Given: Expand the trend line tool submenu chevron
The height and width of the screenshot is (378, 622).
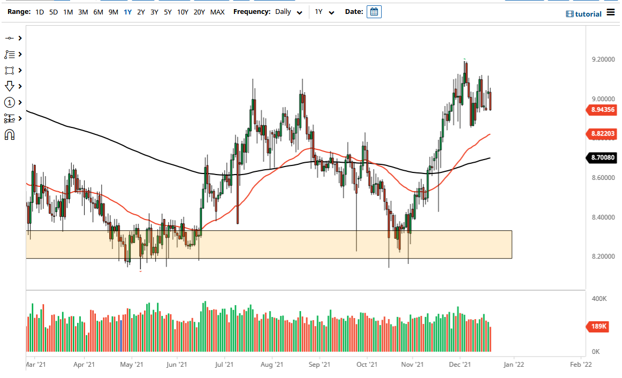Looking at the screenshot, I should click(x=19, y=37).
